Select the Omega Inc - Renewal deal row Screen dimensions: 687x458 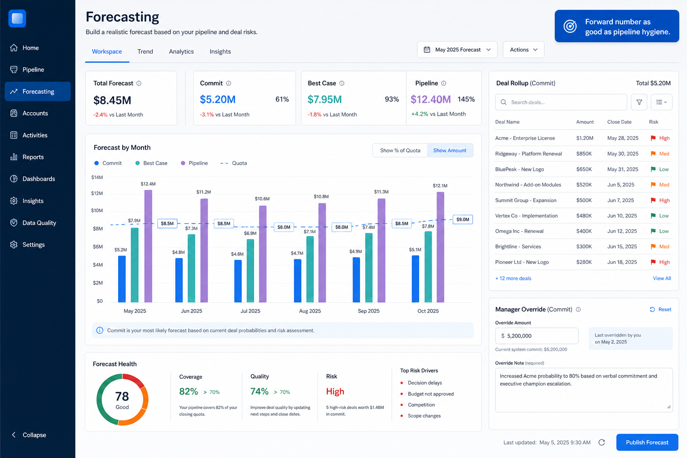point(583,231)
